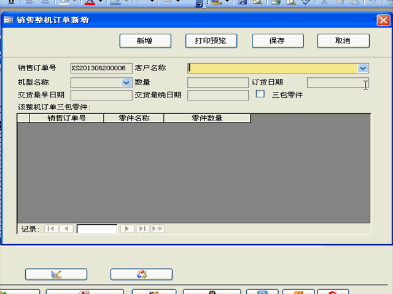Tick the 三包零件 checkbox
Image resolution: width=393 pixels, height=294 pixels.
click(x=260, y=94)
